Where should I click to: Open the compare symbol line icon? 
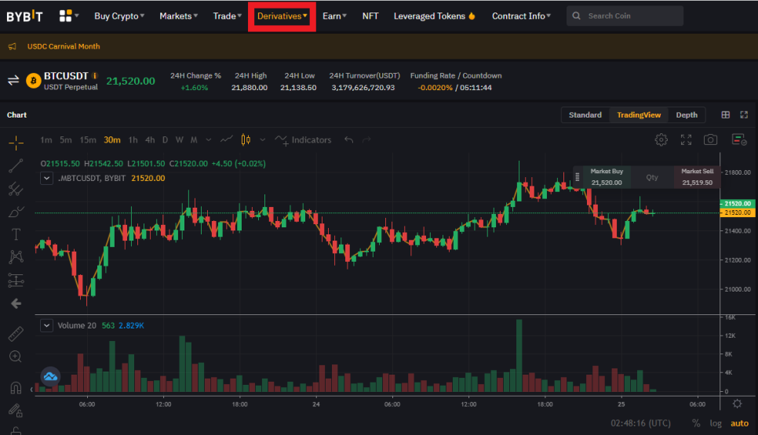[226, 140]
